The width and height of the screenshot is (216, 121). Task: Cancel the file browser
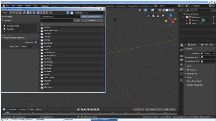pyautogui.click(x=92, y=20)
